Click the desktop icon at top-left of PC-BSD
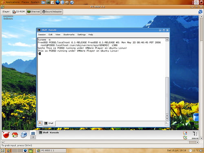The width and height of the screenshot is (204, 153). pos(8,18)
